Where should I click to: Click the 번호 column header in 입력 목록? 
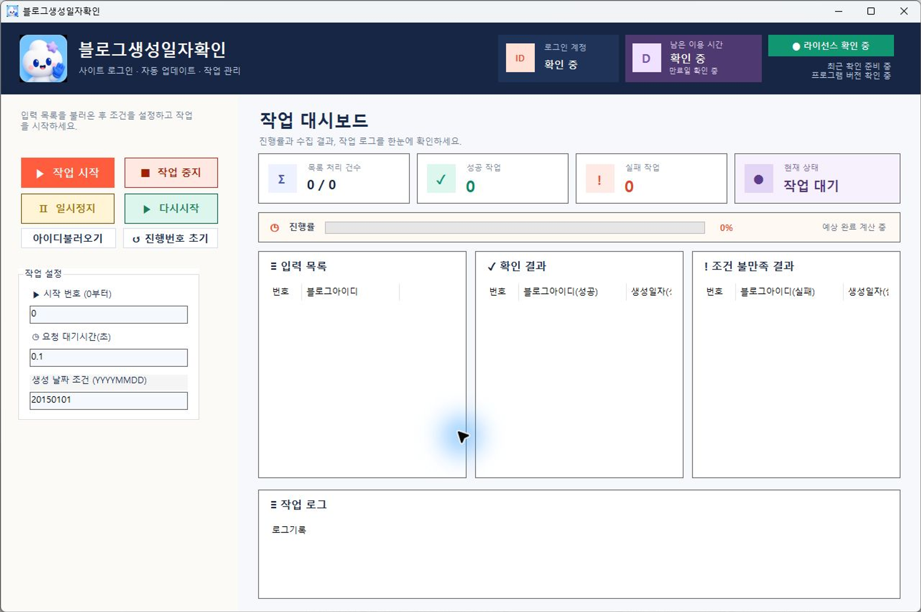click(x=281, y=291)
